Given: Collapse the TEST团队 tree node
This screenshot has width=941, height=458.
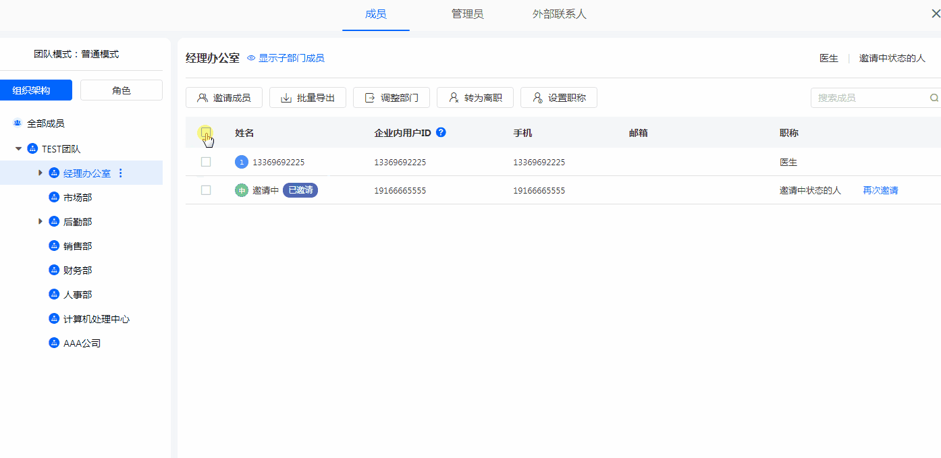Looking at the screenshot, I should pos(18,149).
